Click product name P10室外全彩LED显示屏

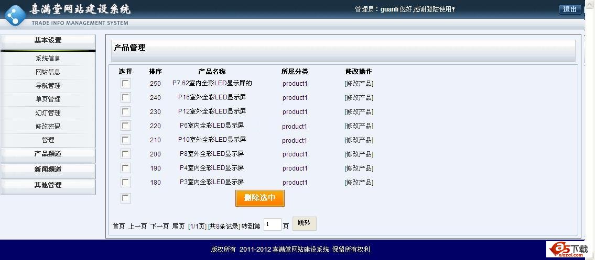coord(212,140)
